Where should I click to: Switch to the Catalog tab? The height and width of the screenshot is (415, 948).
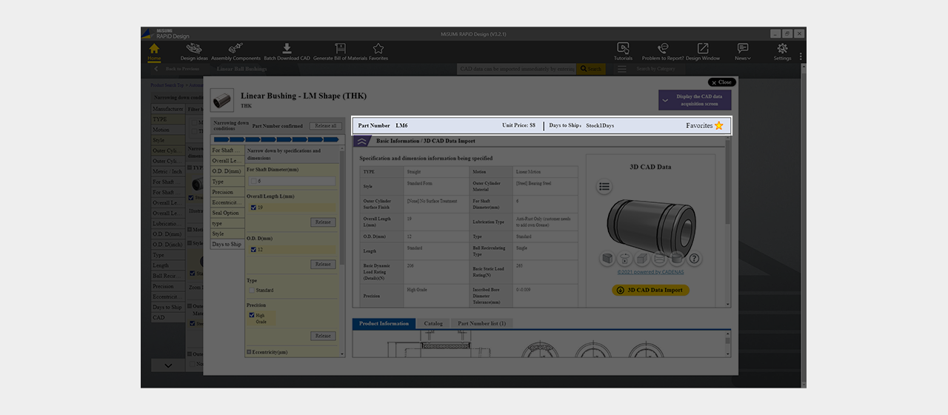[x=433, y=324]
